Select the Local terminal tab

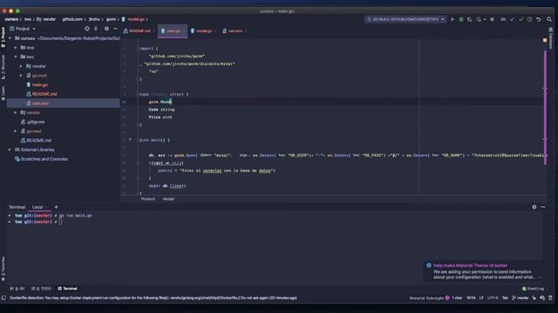37,207
